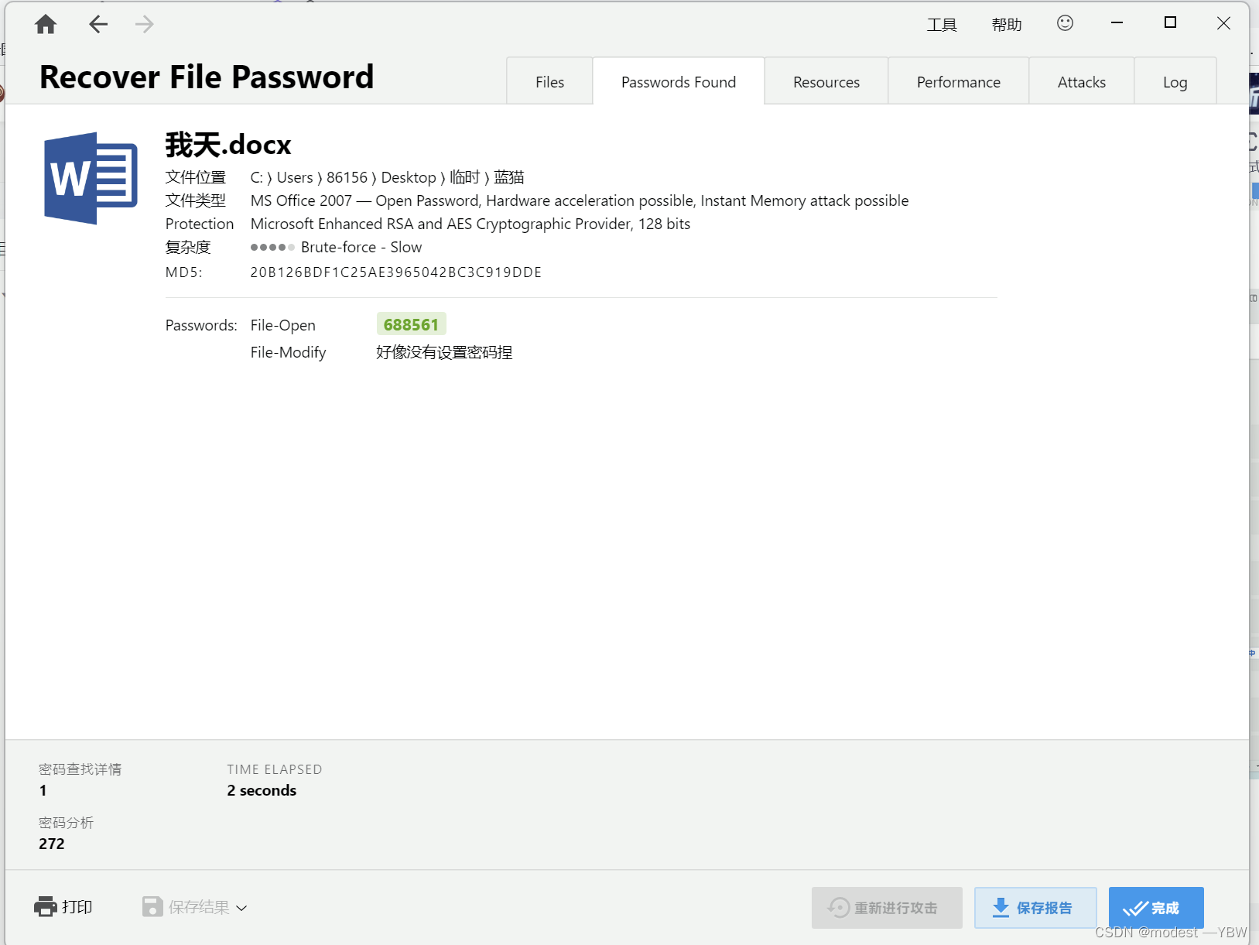This screenshot has height=945, width=1259.
Task: Click the 好像没有设置密码捏 File-Modify text
Action: coord(444,352)
